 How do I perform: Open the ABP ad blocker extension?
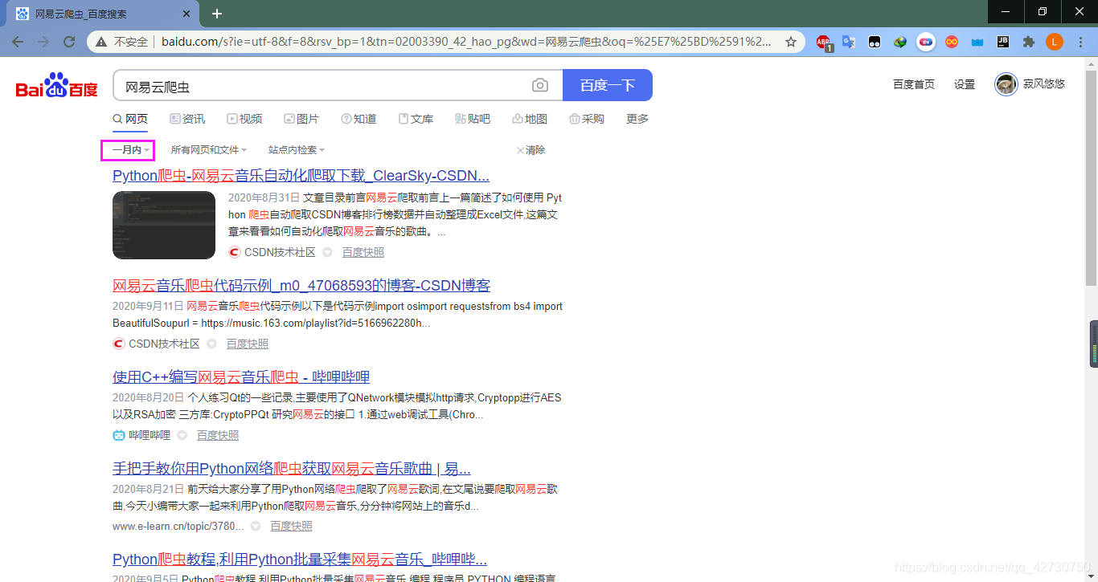point(824,42)
